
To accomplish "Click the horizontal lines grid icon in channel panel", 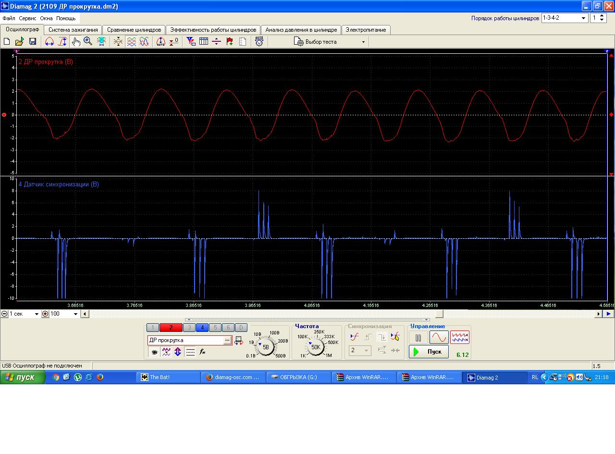I will (190, 352).
